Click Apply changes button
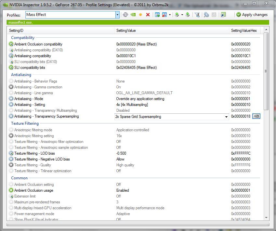 tap(252, 15)
